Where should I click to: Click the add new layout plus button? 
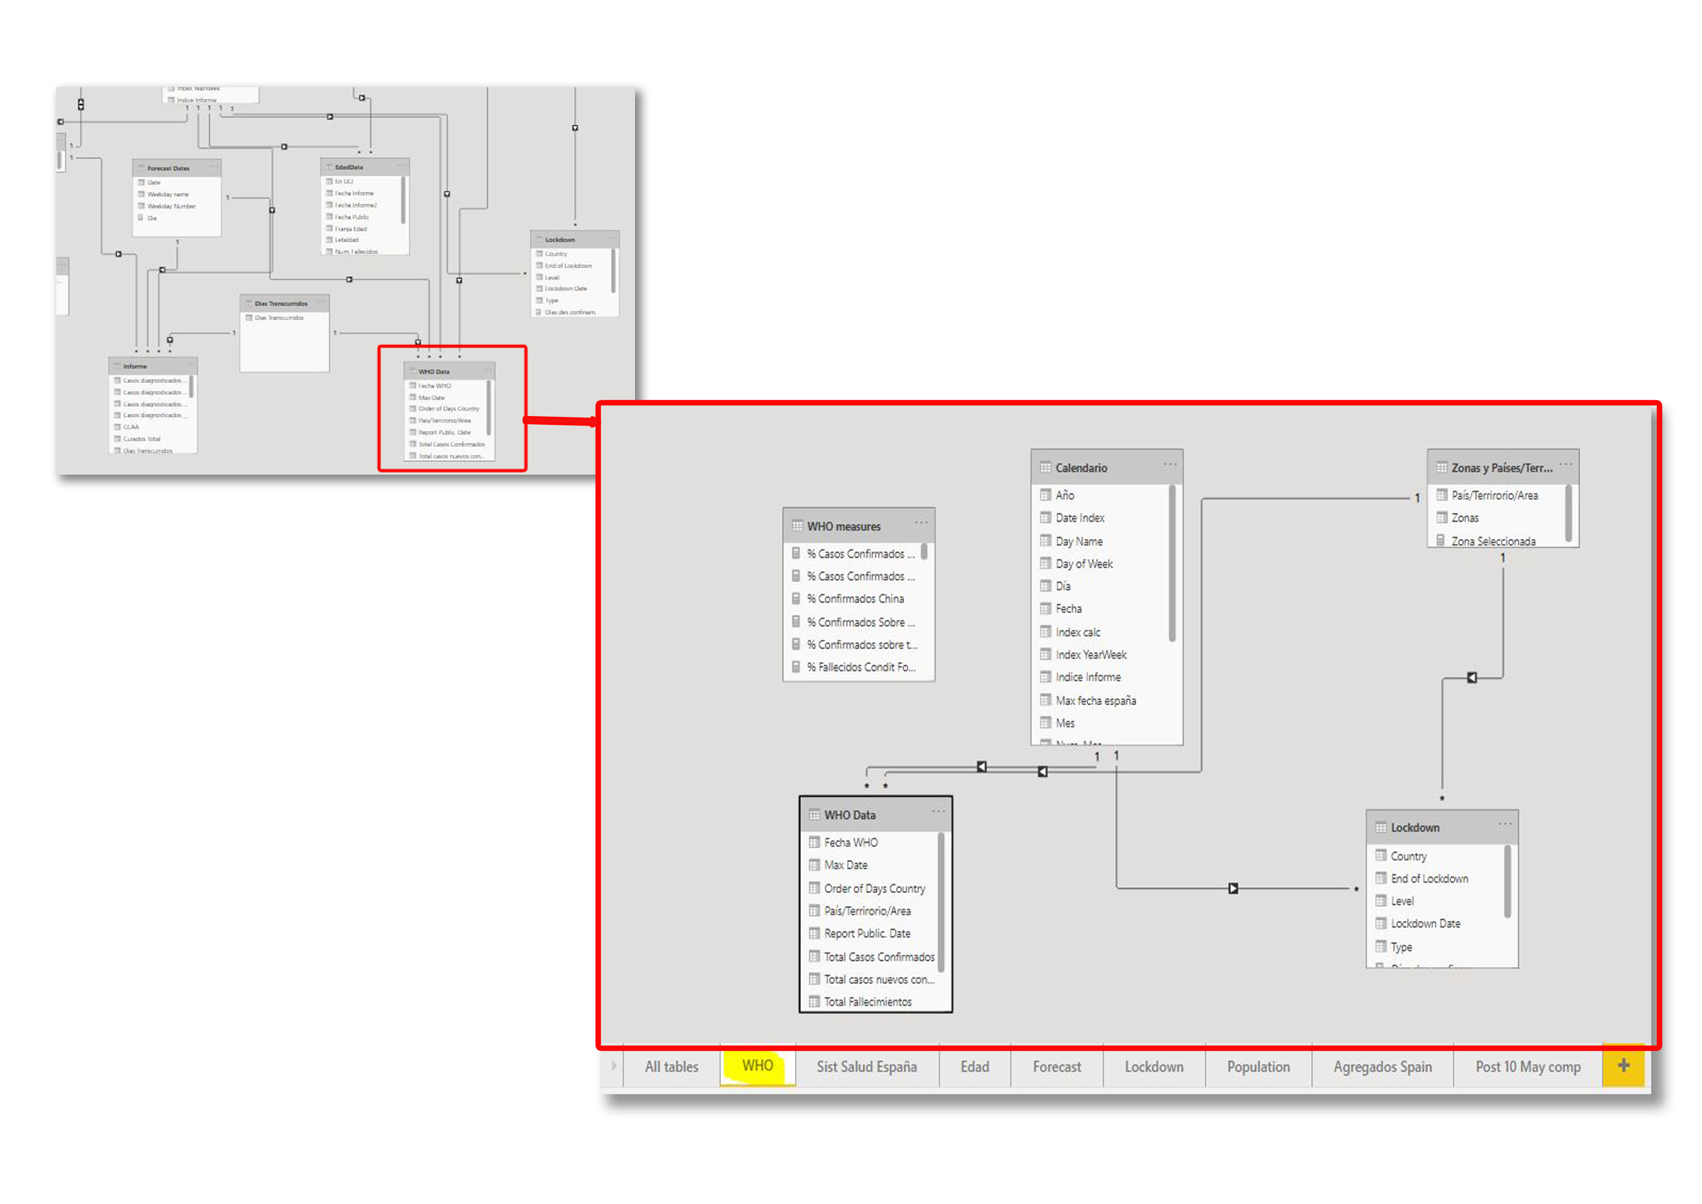tap(1623, 1066)
